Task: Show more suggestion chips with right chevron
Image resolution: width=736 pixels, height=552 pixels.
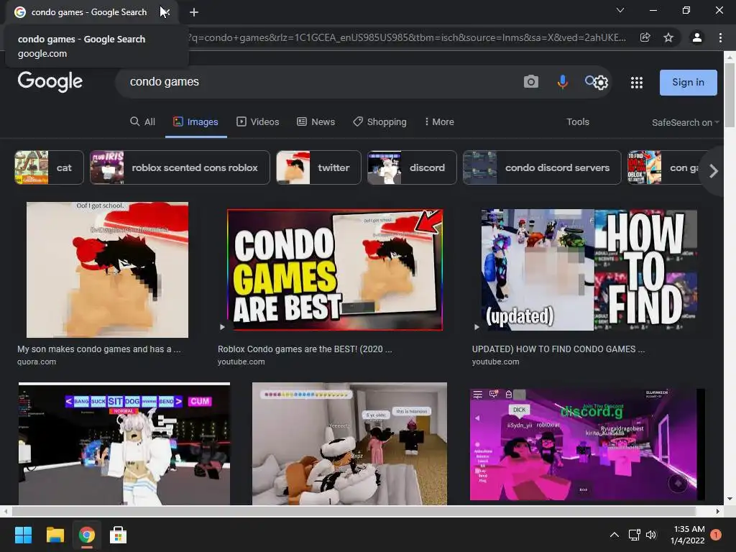Action: [714, 171]
